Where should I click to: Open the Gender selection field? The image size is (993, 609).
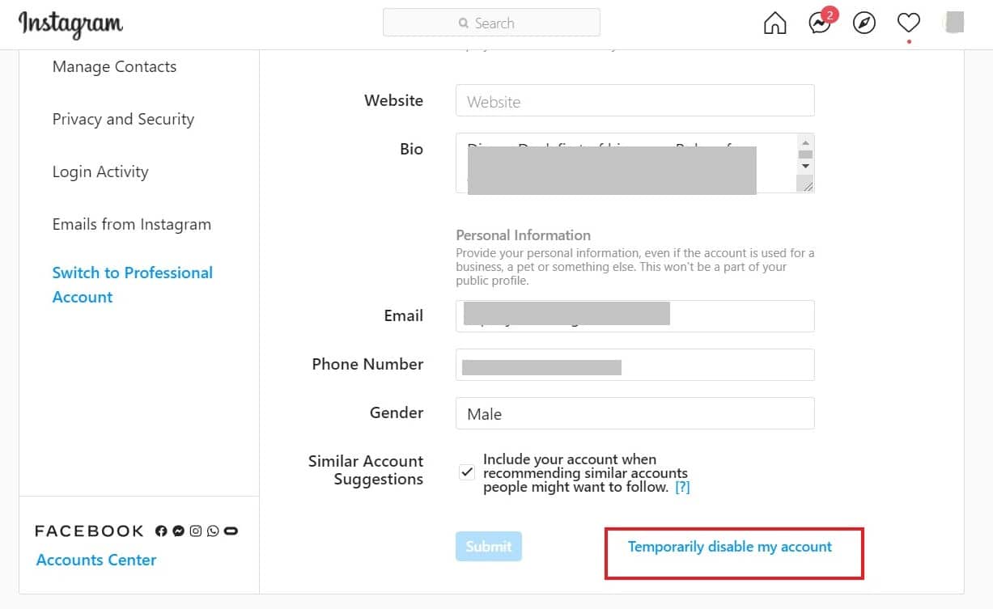pos(634,413)
